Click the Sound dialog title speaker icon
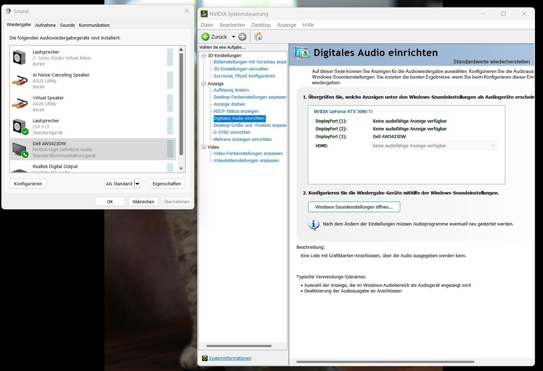This screenshot has width=543, height=371. coord(8,11)
